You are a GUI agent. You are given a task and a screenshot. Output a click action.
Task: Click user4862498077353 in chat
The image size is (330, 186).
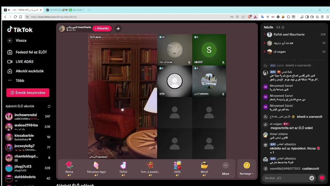click(x=285, y=169)
